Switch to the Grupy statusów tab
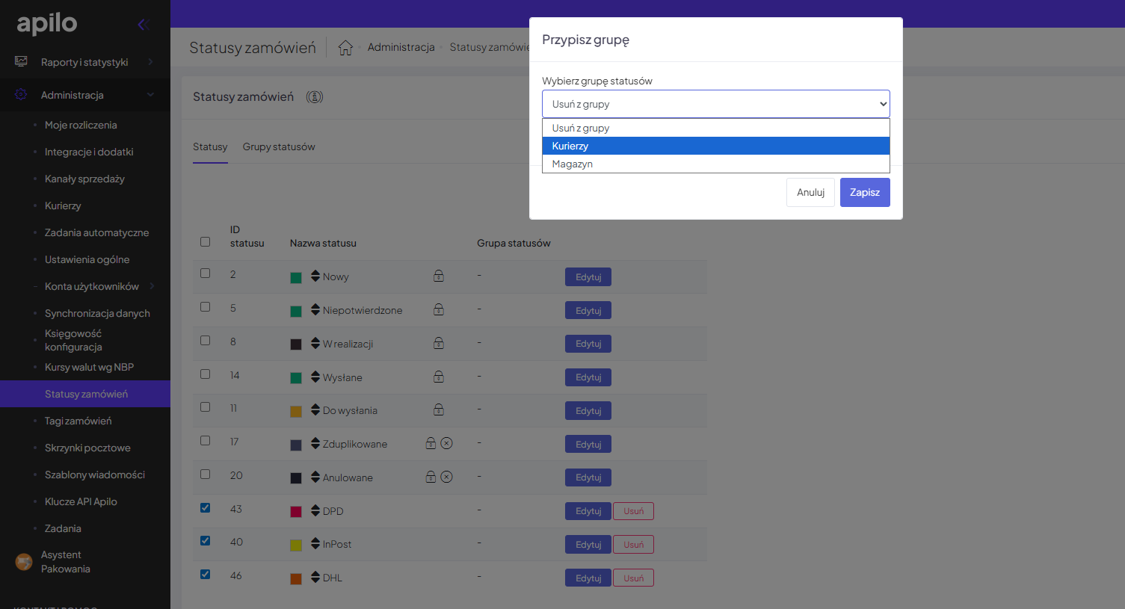Screen dimensions: 1125x609 pyautogui.click(x=279, y=147)
